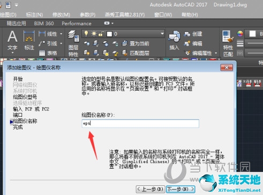Click Make Current (置为当前) layer tool

[136, 43]
